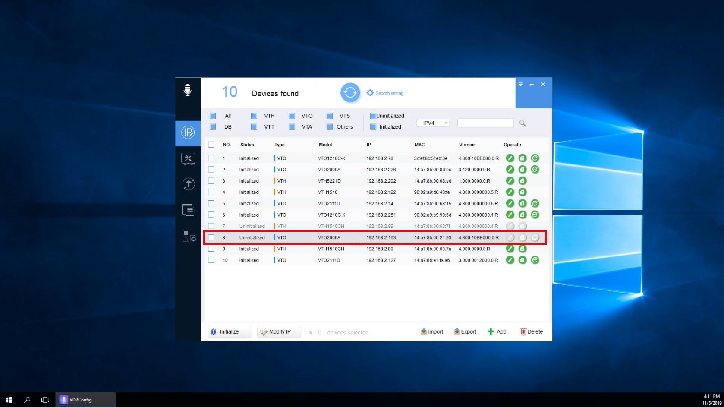
Task: Open the title bar dropdown menu arrow
Action: [x=520, y=85]
